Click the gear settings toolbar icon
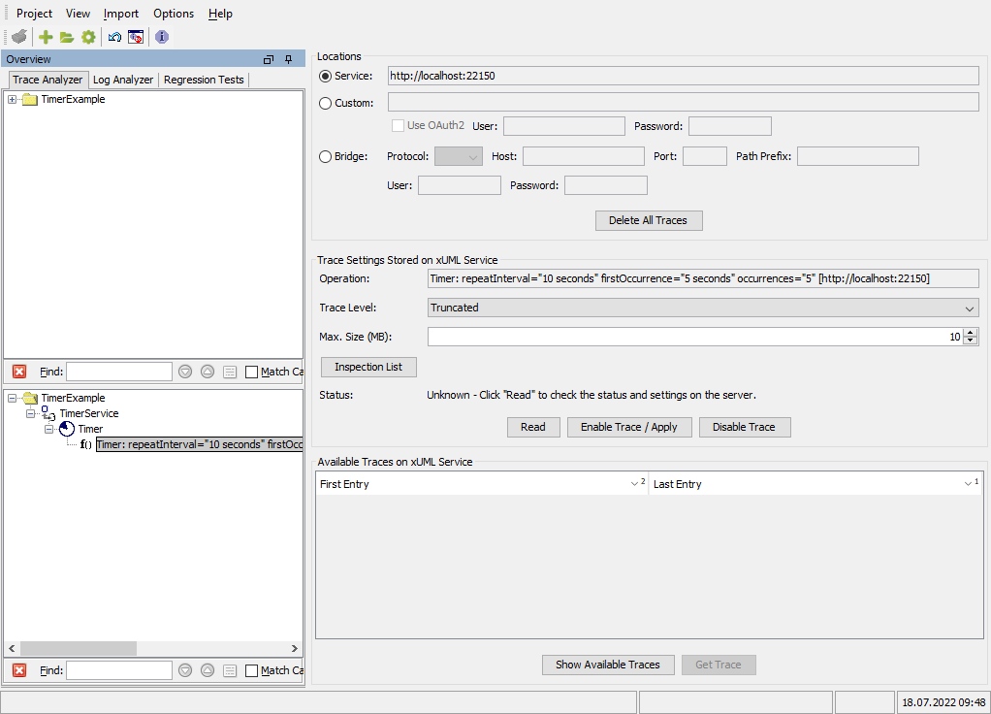 (x=88, y=36)
